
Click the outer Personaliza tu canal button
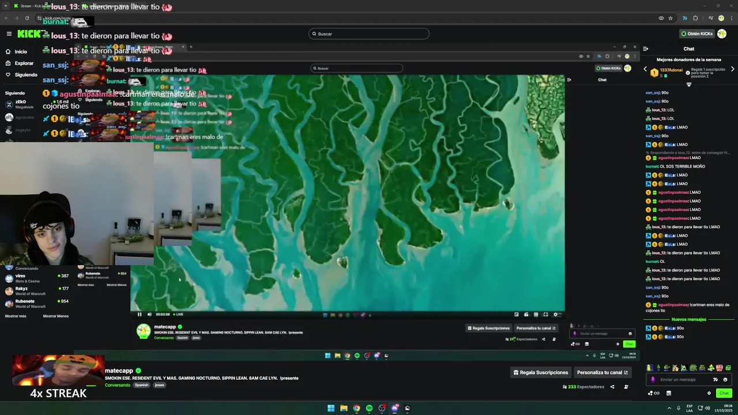[x=602, y=372]
